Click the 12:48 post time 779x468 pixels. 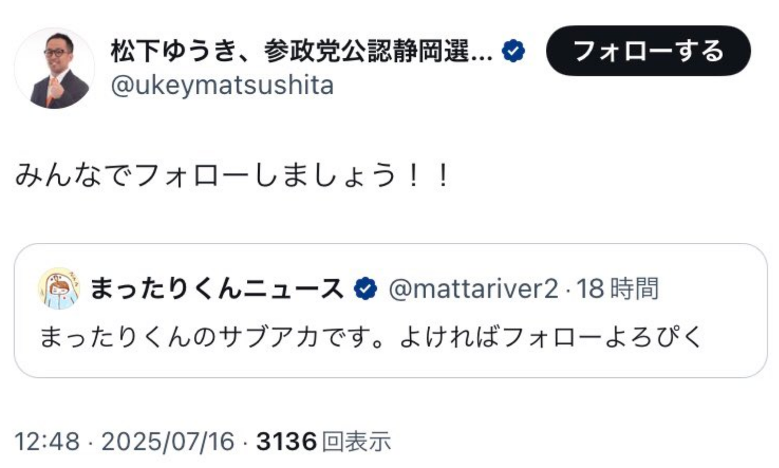click(47, 442)
